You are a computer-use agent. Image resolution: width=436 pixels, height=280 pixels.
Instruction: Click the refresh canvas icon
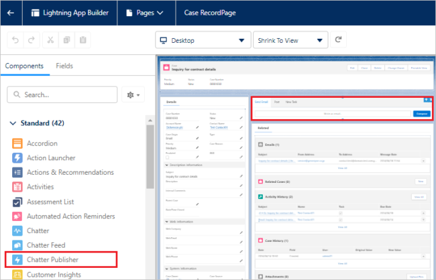pos(339,40)
